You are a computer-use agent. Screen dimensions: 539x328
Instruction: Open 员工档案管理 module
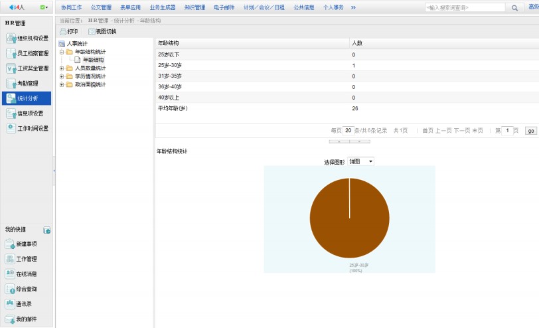coord(27,53)
